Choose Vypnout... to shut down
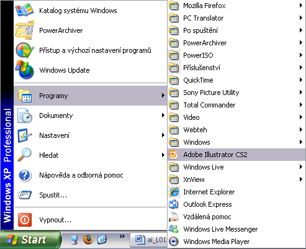Image resolution: width=306 pixels, height=249 pixels. [x=90, y=220]
